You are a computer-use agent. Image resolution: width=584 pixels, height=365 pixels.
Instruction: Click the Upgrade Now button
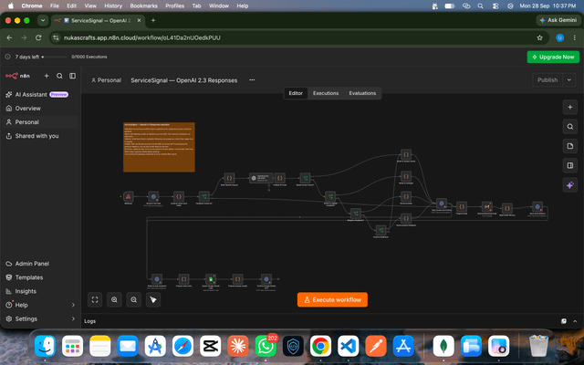pyautogui.click(x=553, y=57)
